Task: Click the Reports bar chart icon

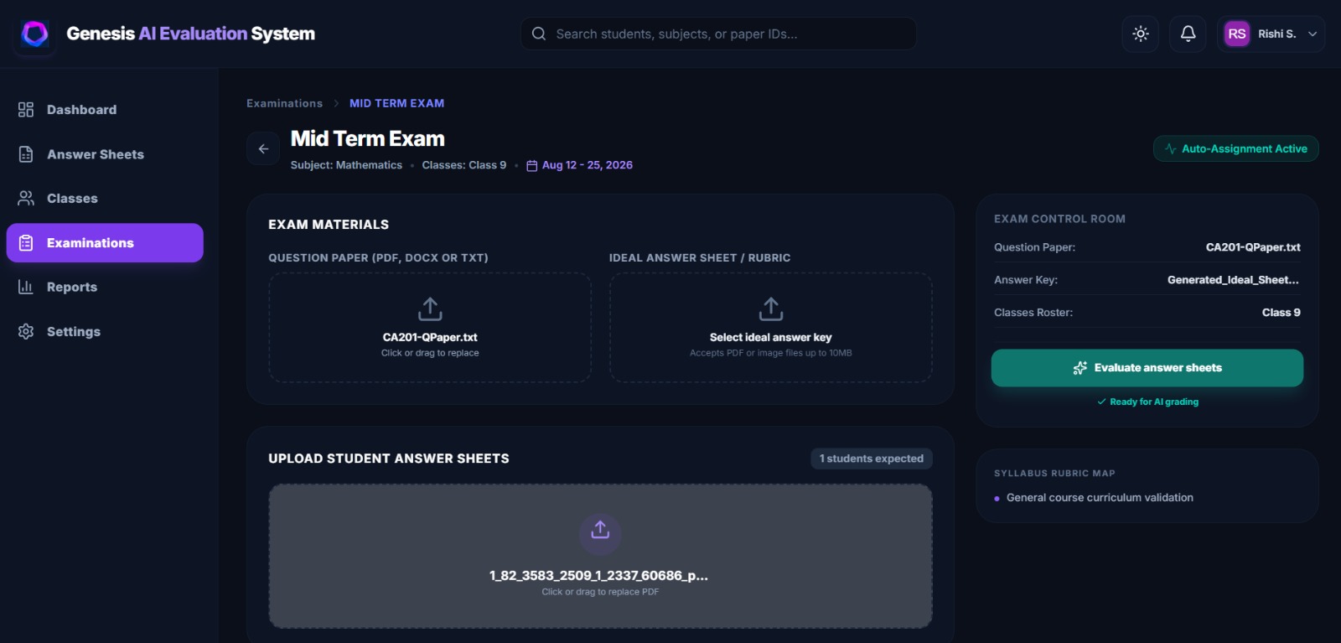Action: click(x=26, y=287)
